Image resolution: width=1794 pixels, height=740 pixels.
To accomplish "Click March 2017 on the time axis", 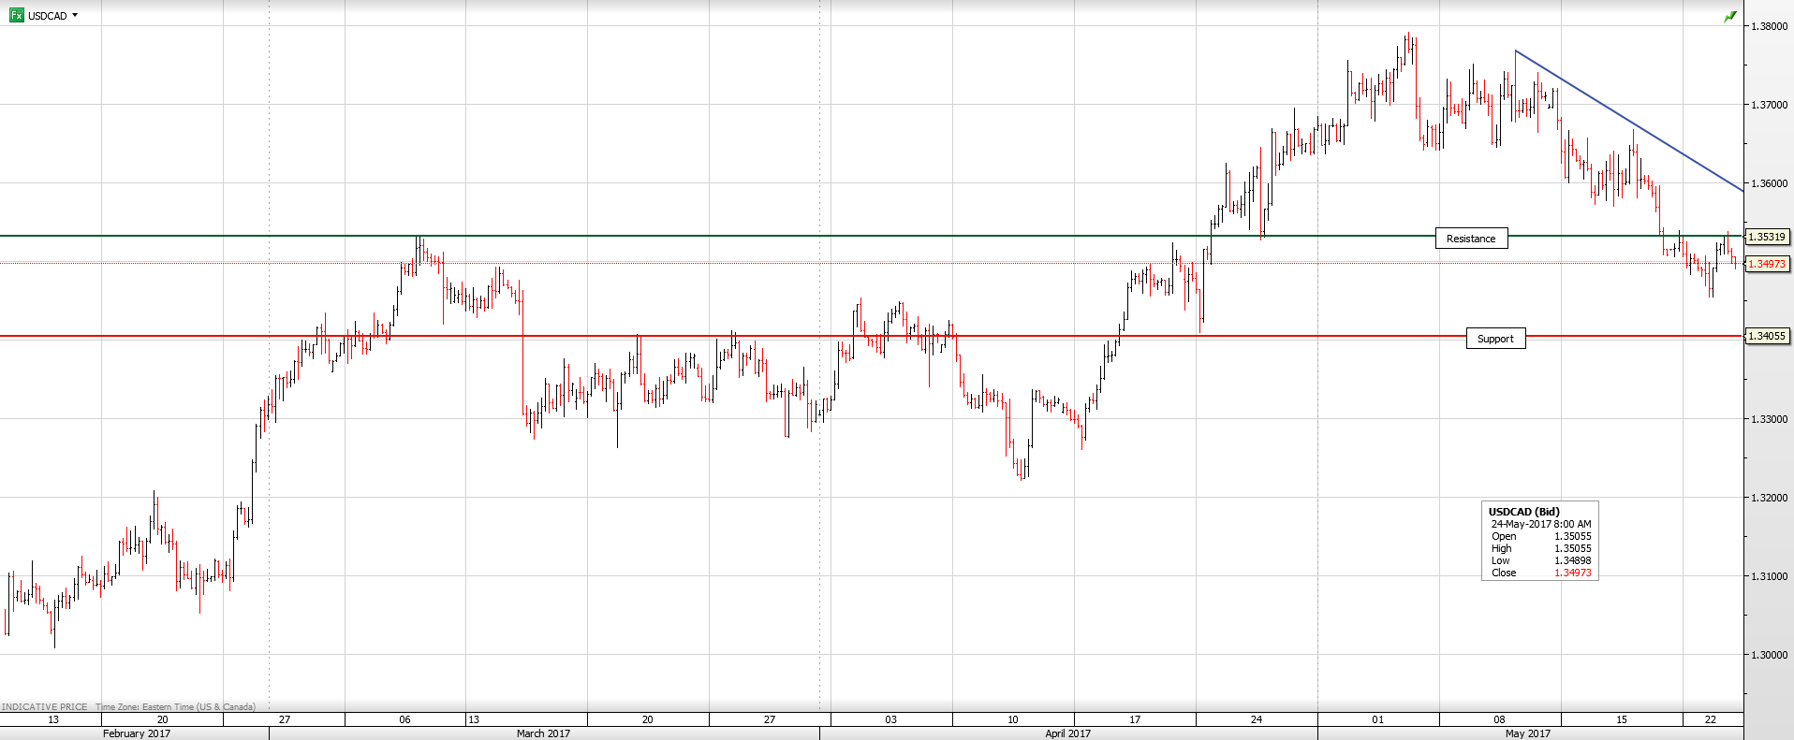I will click(x=543, y=733).
